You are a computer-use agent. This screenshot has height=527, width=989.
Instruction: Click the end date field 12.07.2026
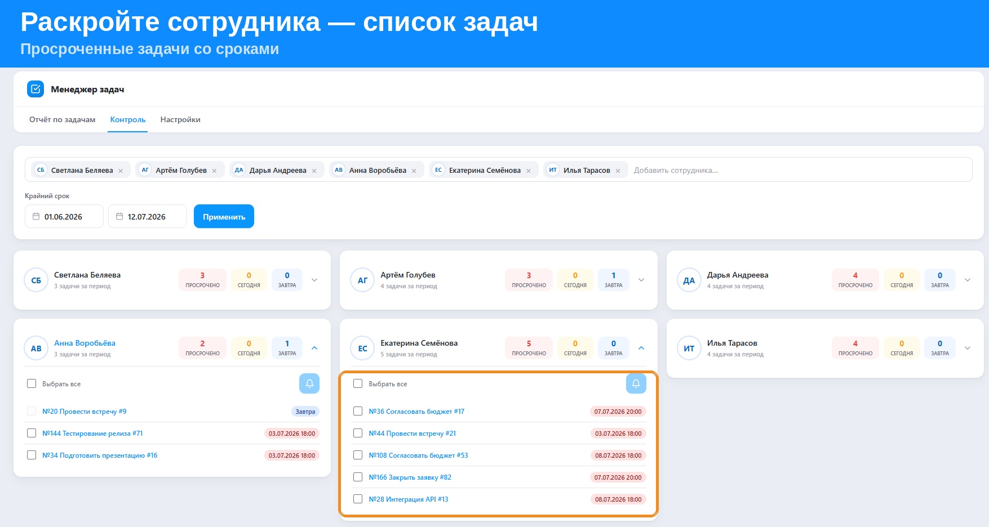tap(148, 216)
